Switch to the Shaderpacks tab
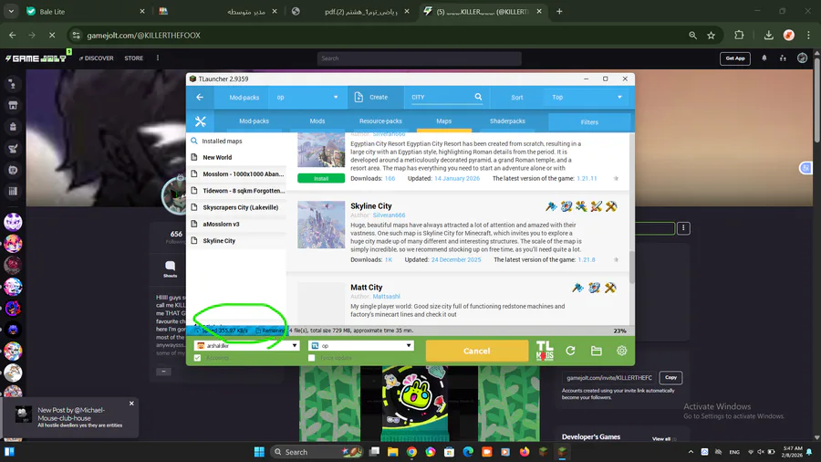821x462 pixels. (507, 121)
